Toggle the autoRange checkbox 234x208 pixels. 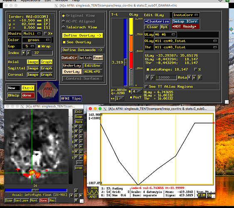coord(148,69)
